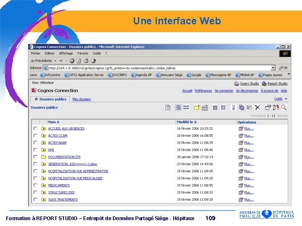Click properties icon for ACCUEIL AUX URGENCES
This screenshot has height=226, width=302.
pyautogui.click(x=241, y=128)
